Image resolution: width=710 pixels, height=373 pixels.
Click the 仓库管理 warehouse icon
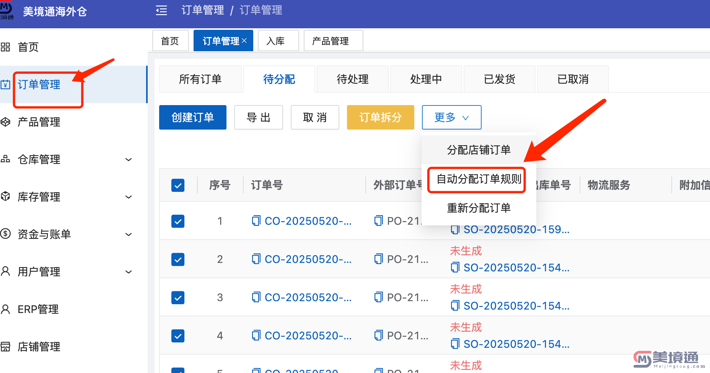tap(5, 159)
